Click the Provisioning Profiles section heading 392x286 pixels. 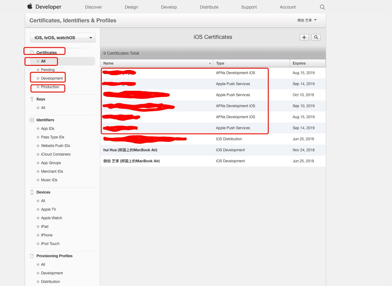(x=55, y=256)
